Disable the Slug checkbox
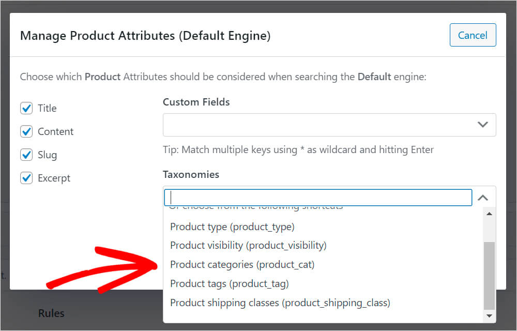The image size is (517, 331). pos(26,155)
